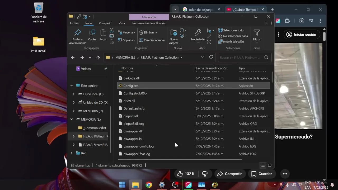This screenshot has width=338, height=190.
Task: Switch to large icons view in status bar
Action: click(270, 165)
